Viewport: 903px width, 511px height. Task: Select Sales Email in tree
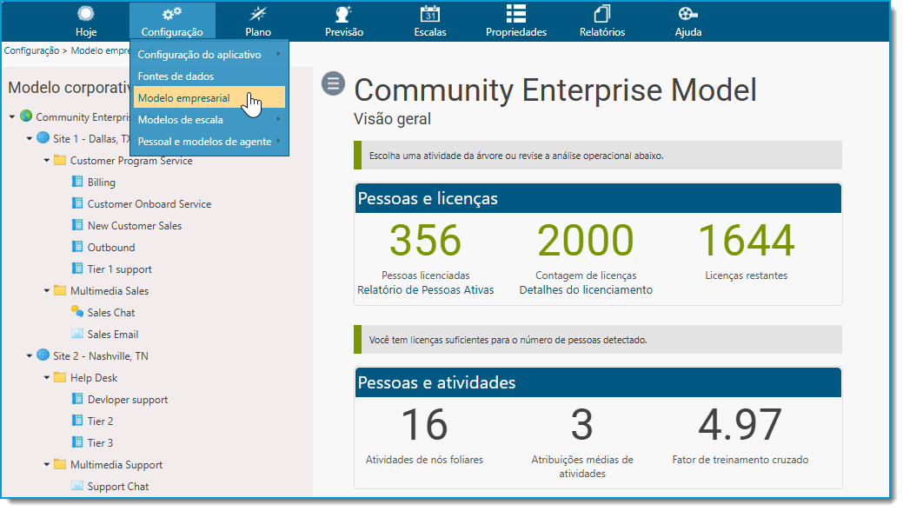click(113, 334)
